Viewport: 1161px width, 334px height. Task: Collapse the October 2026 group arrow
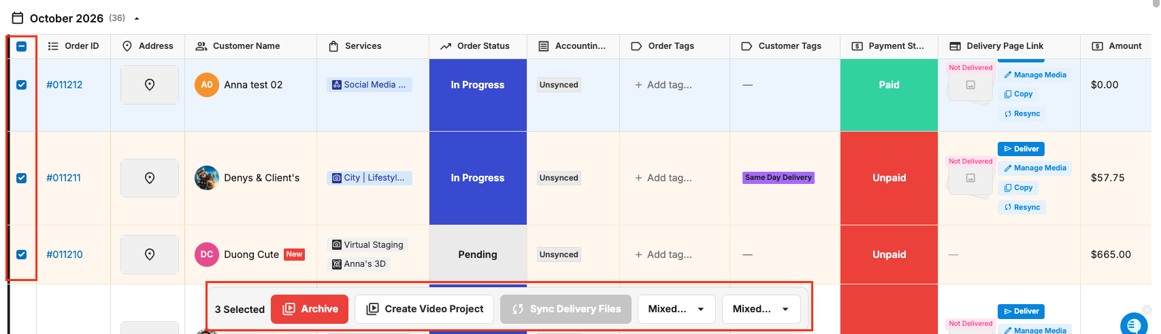[x=137, y=18]
